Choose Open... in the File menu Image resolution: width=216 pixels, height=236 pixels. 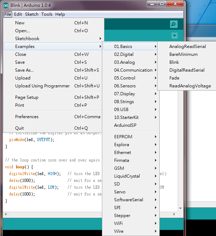[53, 31]
